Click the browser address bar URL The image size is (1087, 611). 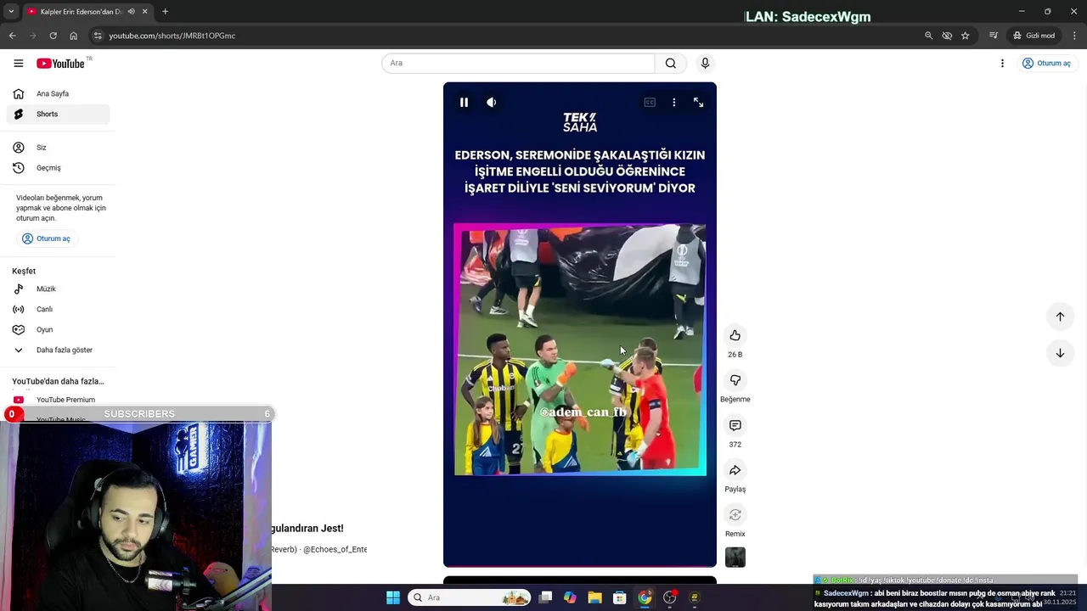coord(172,36)
